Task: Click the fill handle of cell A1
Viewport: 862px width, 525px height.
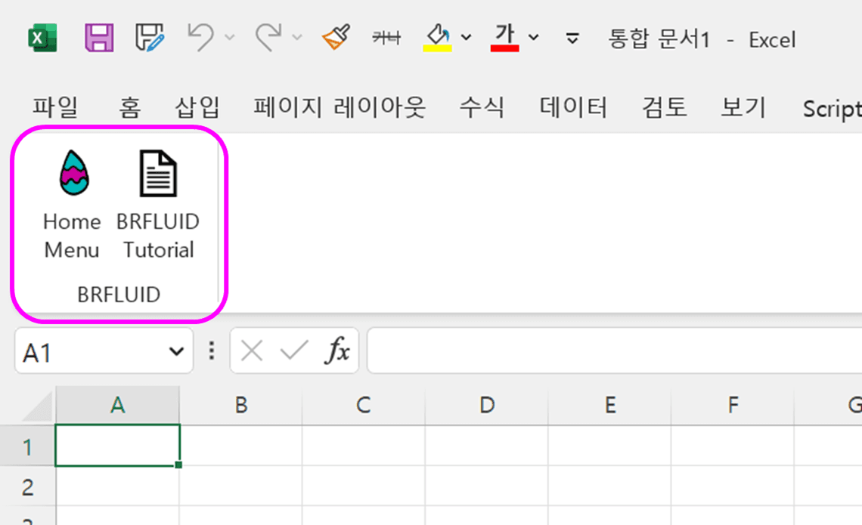Action: tap(178, 465)
